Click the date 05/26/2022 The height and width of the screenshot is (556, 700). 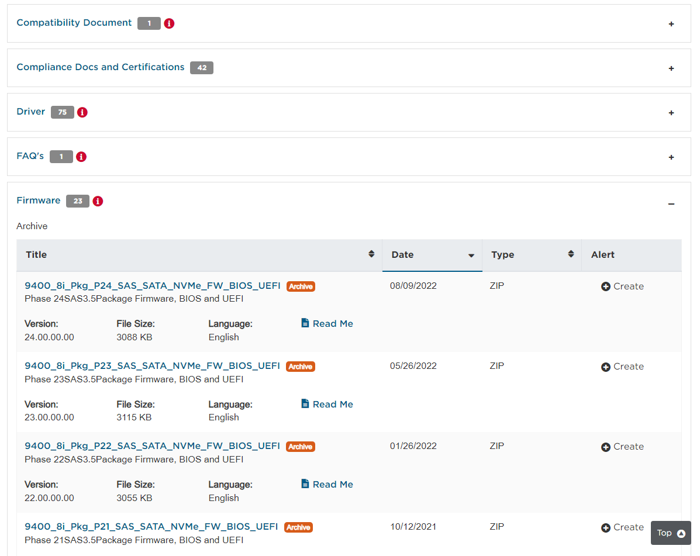pos(413,366)
